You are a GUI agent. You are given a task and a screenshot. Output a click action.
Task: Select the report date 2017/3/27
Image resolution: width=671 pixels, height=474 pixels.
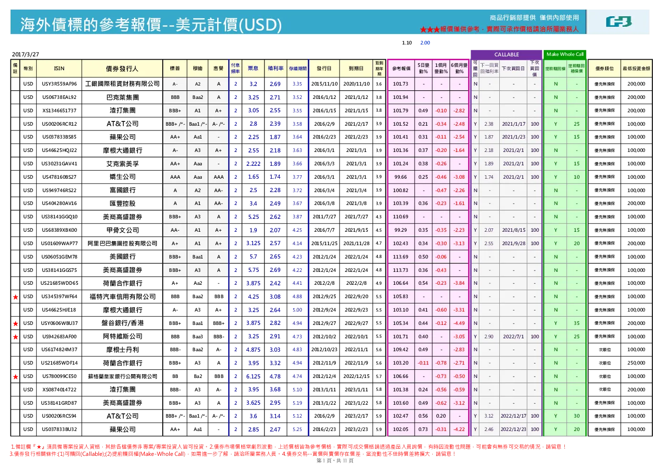(25, 54)
